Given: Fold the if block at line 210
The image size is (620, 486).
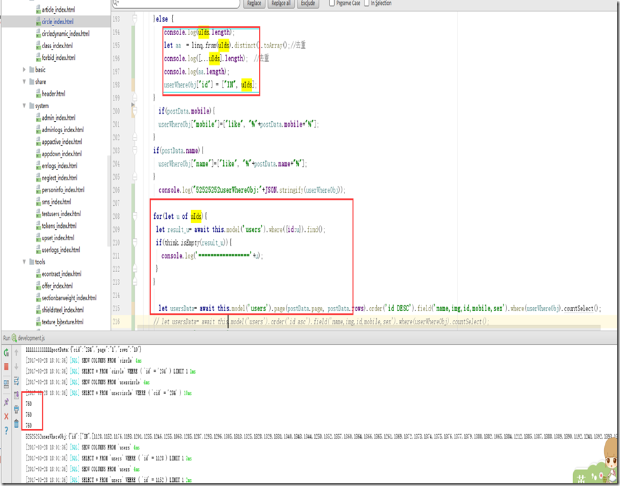Looking at the screenshot, I should (x=135, y=242).
